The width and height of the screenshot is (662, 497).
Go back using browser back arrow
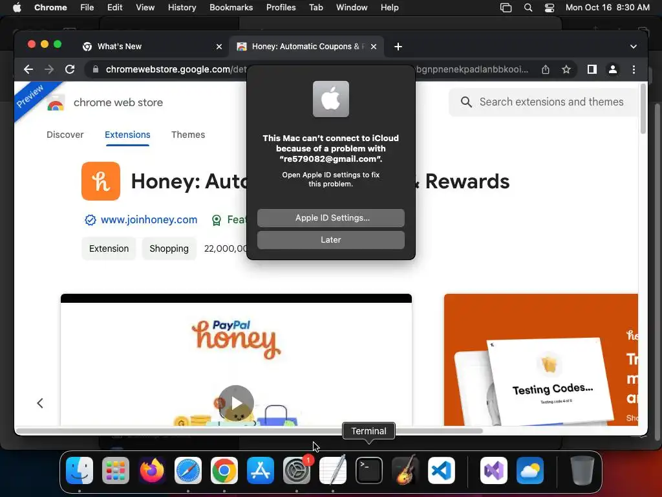[x=28, y=69]
